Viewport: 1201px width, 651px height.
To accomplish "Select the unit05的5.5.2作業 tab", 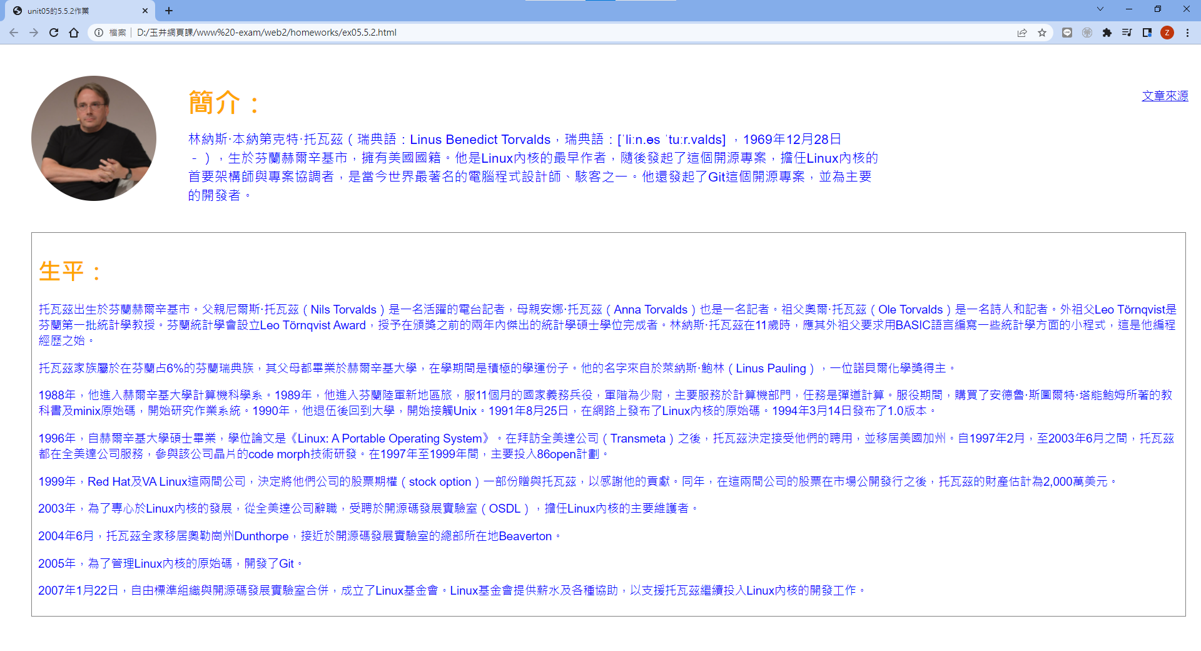I will 75,11.
